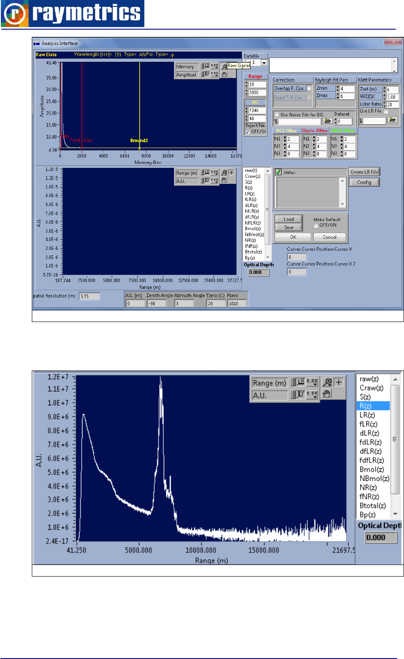Screen dimensions: 404x659
Task: Tick the Use LR File checkbox
Action: 386,112
